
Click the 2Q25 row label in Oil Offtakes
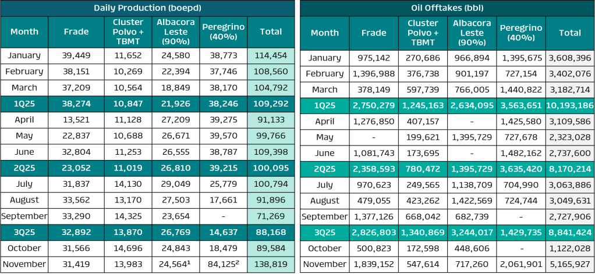pos(324,169)
